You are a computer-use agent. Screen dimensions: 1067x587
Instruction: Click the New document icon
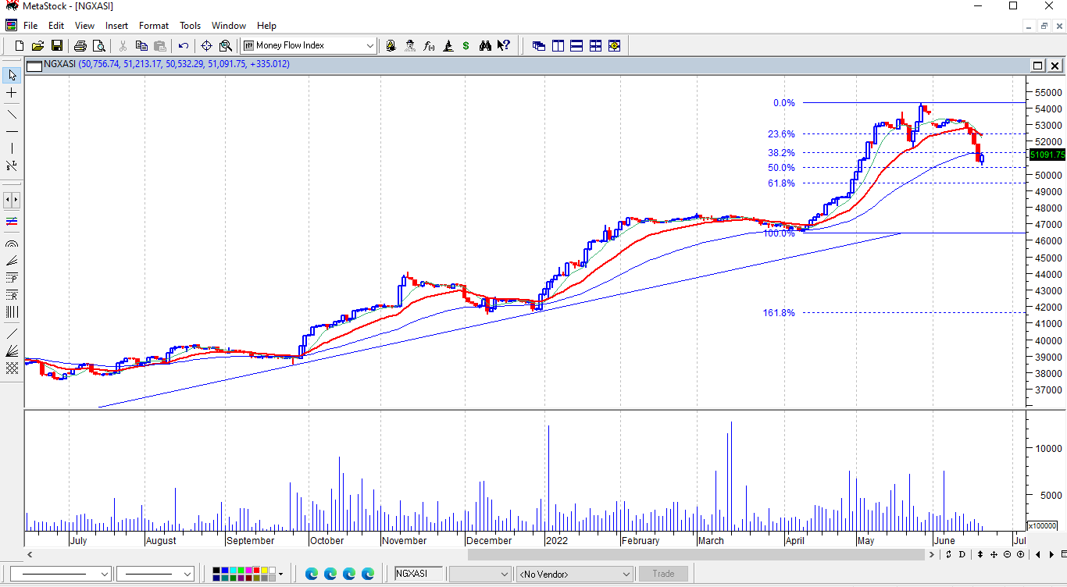20,46
